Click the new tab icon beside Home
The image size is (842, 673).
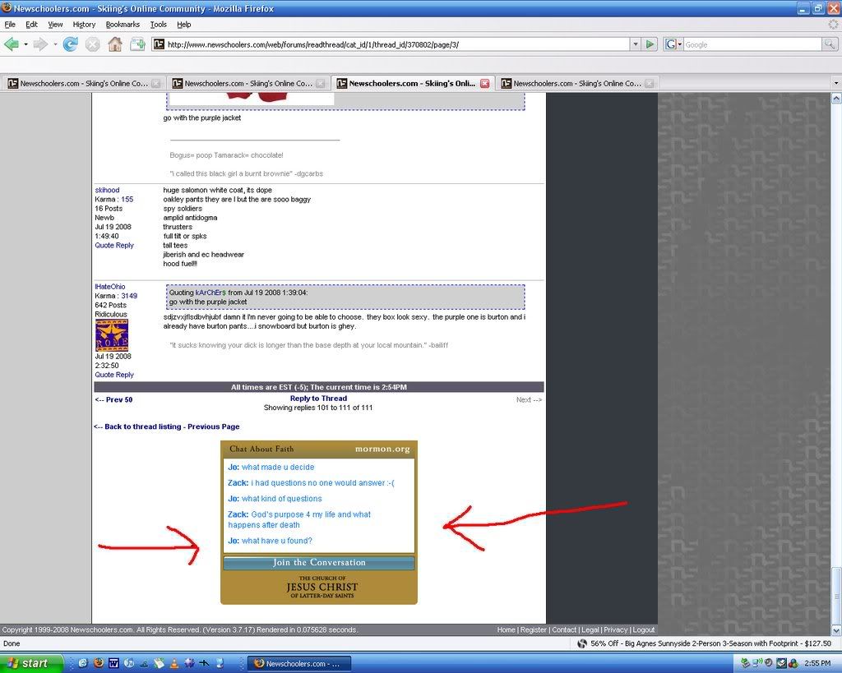tap(137, 44)
